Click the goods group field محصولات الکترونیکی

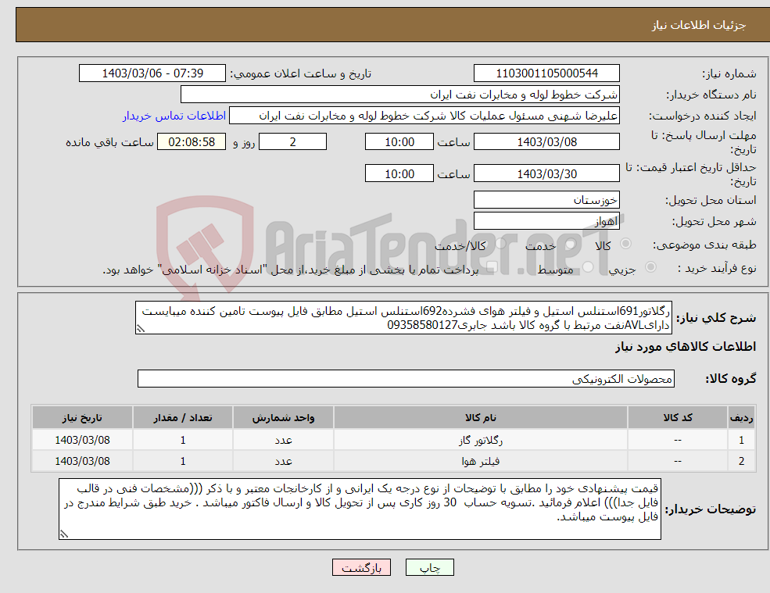(x=406, y=378)
